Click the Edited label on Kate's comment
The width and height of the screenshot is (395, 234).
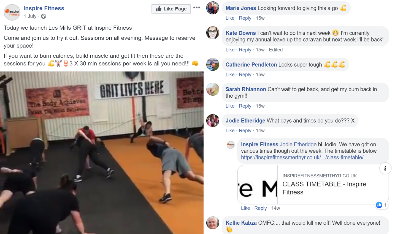point(276,50)
